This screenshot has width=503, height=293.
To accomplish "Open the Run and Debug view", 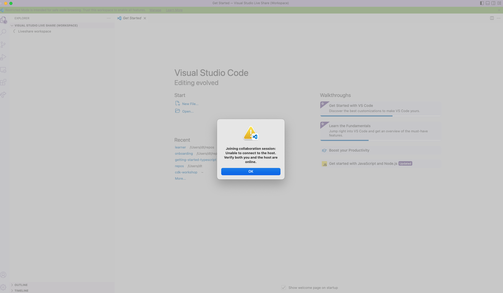I will point(3,57).
